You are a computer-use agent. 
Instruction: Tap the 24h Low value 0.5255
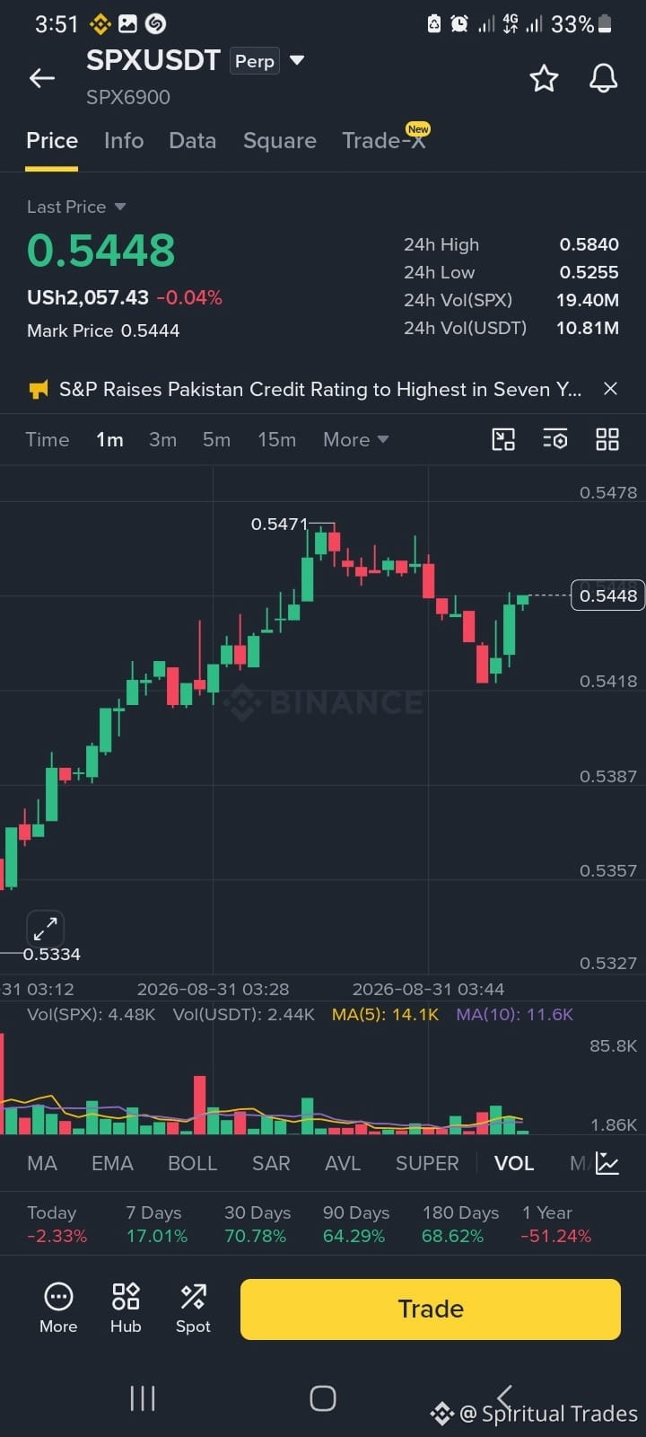click(589, 272)
